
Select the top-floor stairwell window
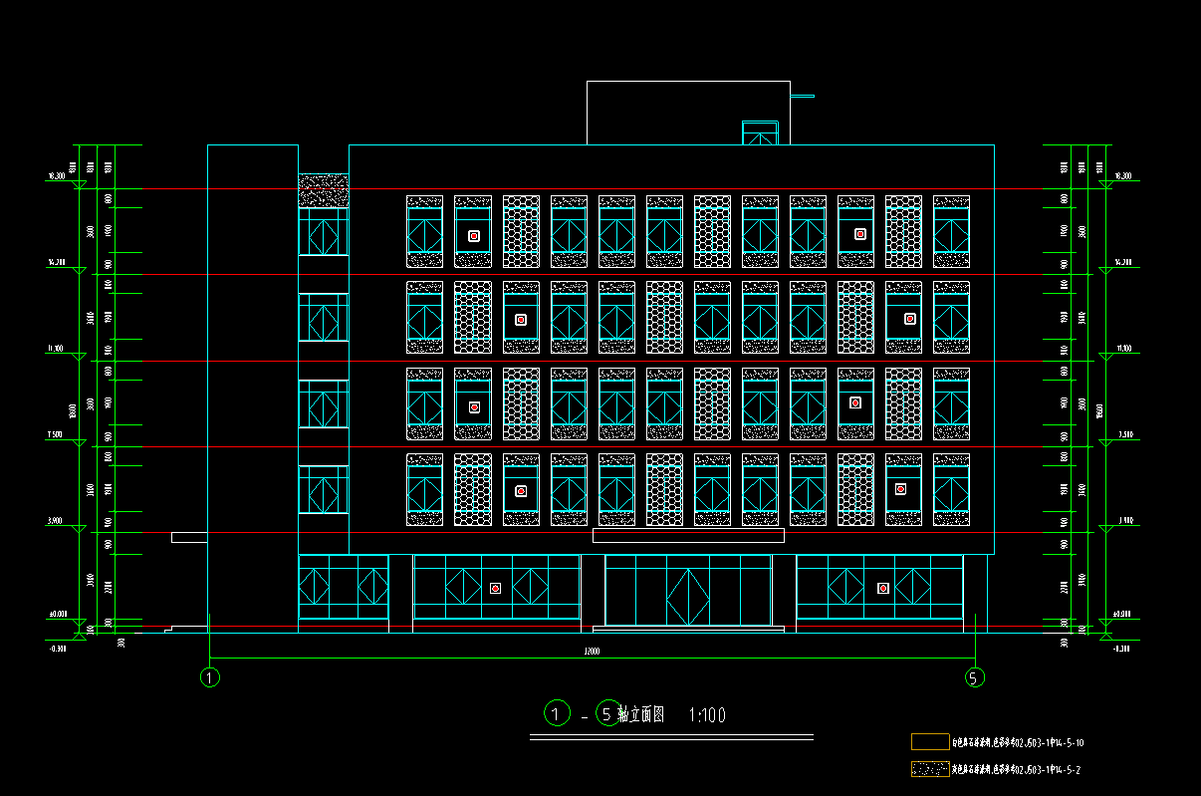click(x=323, y=236)
